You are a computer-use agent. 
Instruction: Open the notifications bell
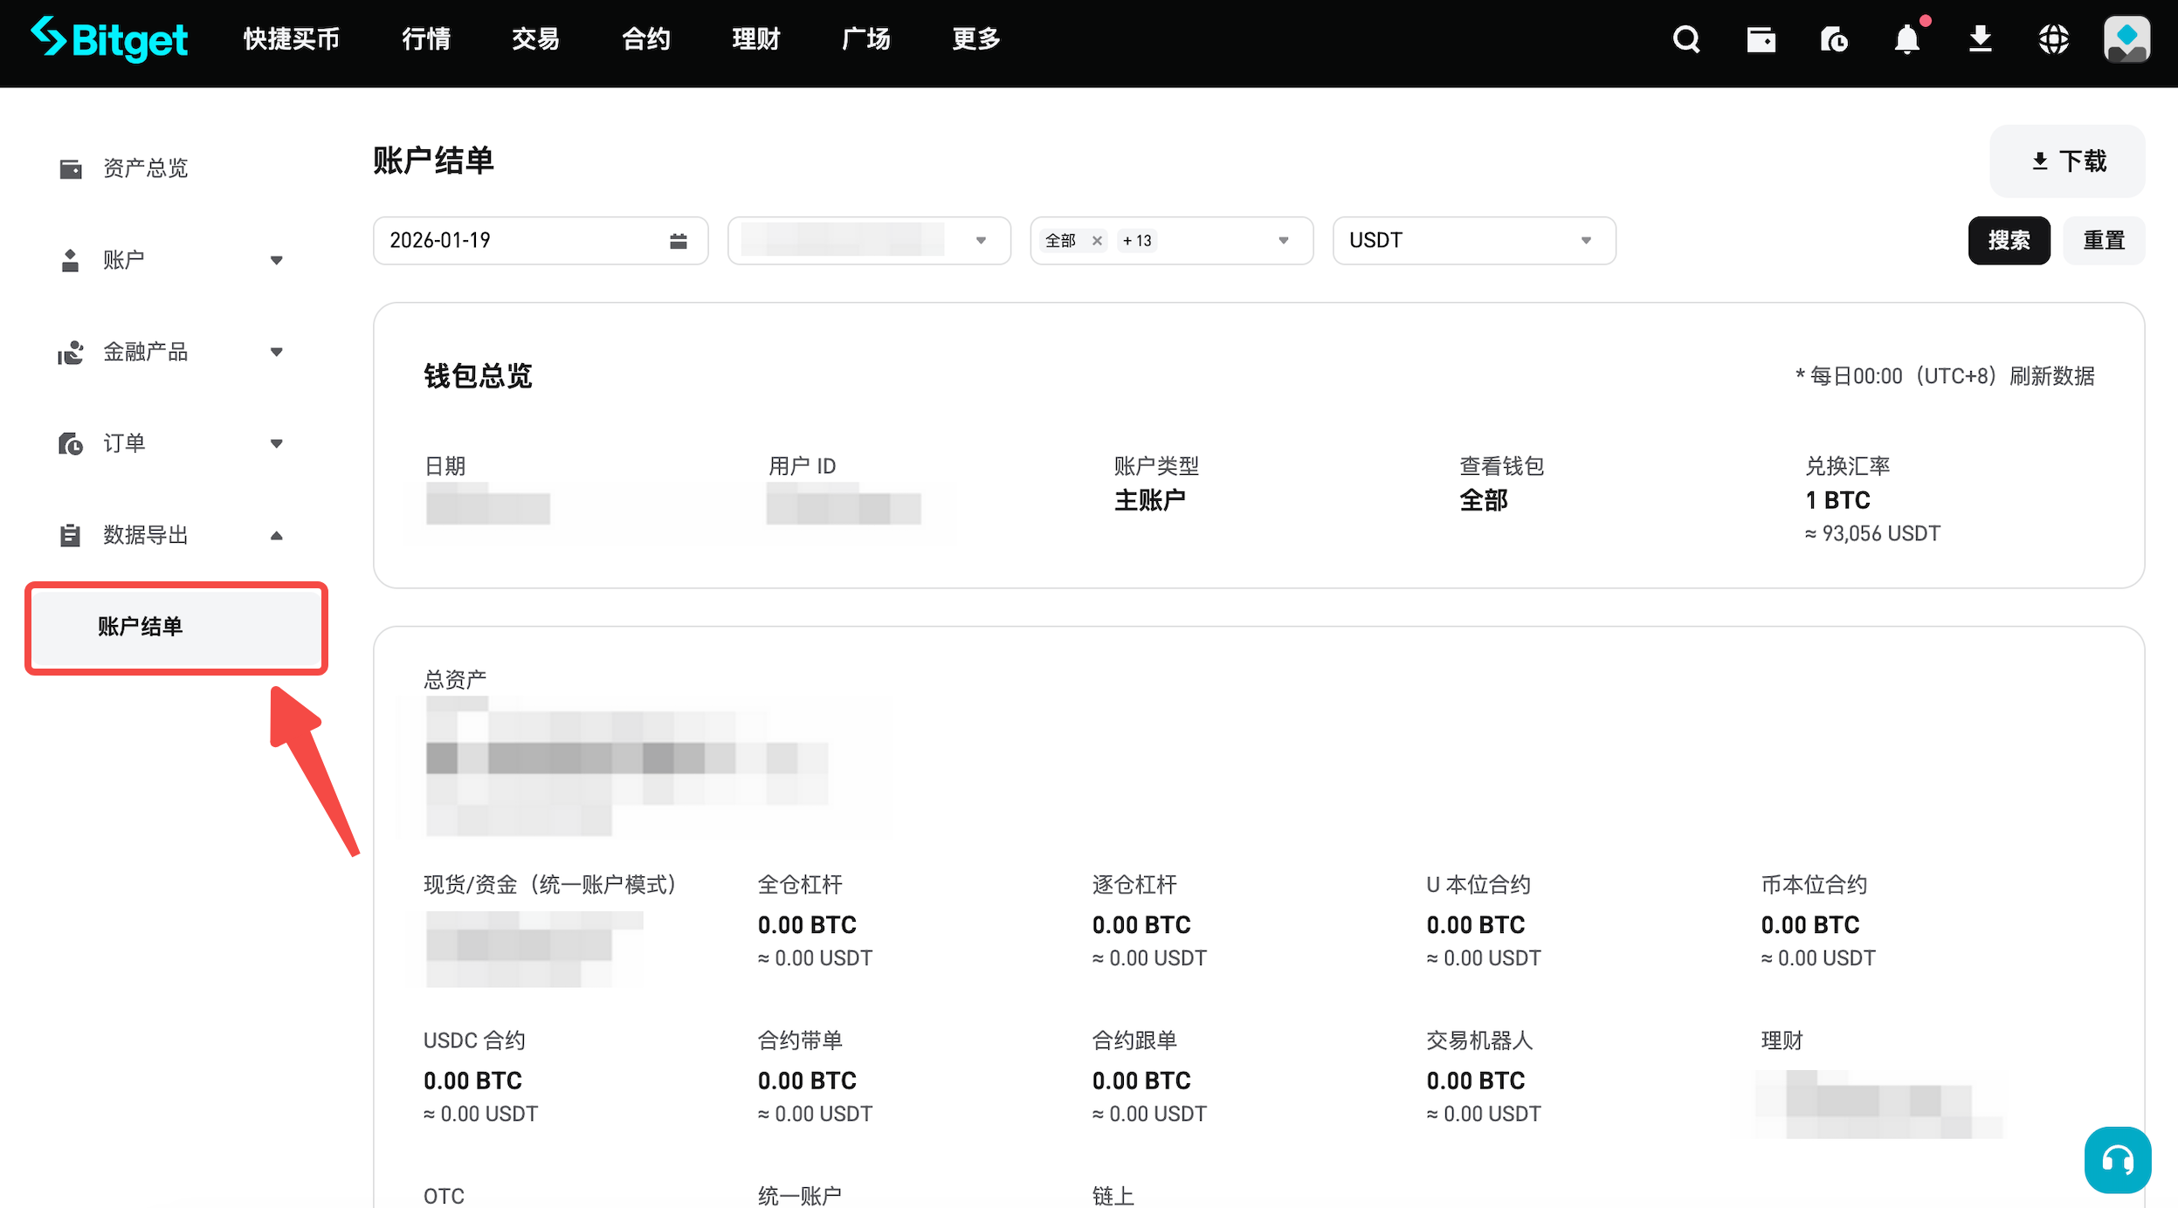1908,39
